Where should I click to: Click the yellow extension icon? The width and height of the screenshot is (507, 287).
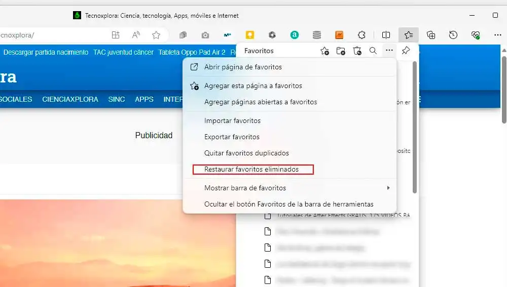coord(250,35)
